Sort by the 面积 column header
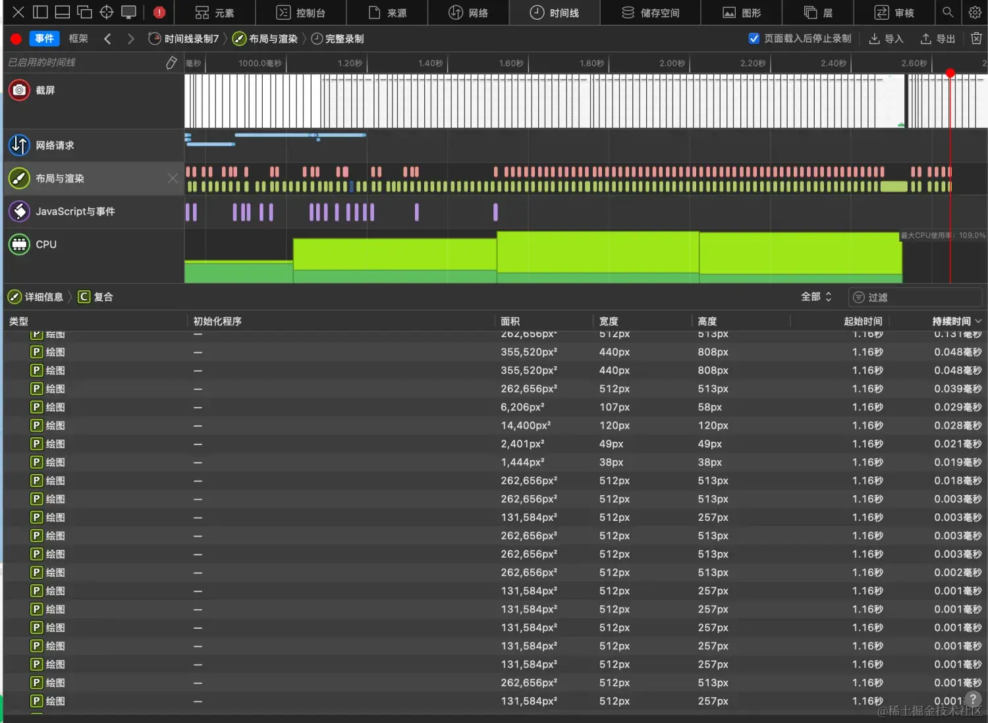The width and height of the screenshot is (988, 723). pos(544,321)
